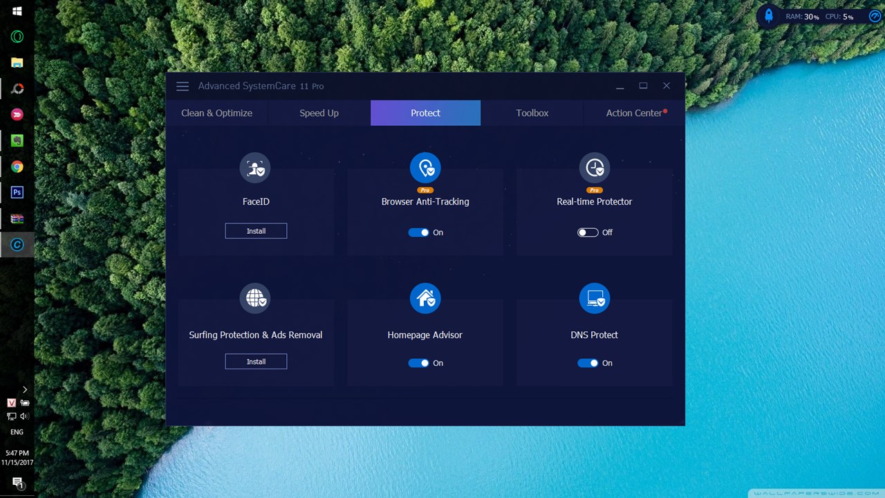Click the Homepage Advisor house icon
The height and width of the screenshot is (498, 885).
pos(425,298)
